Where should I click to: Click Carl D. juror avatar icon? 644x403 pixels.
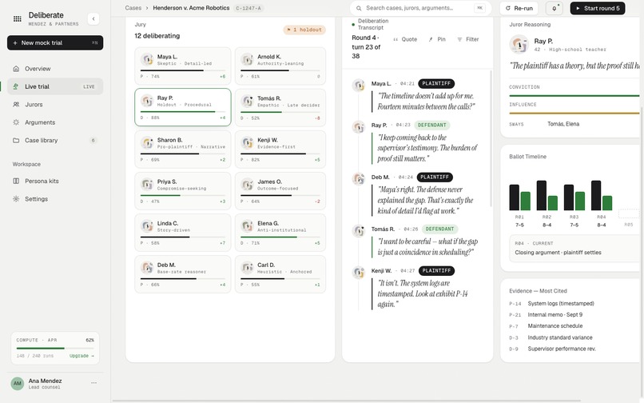247,268
